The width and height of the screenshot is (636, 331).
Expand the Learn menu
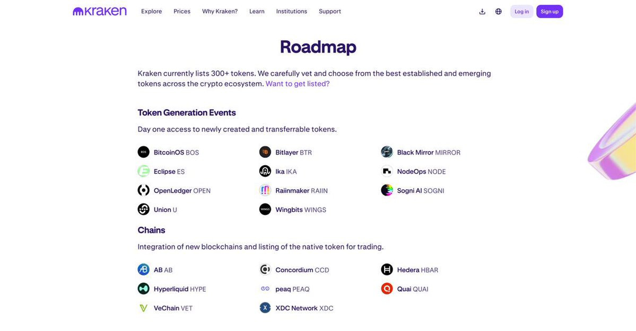pyautogui.click(x=257, y=11)
